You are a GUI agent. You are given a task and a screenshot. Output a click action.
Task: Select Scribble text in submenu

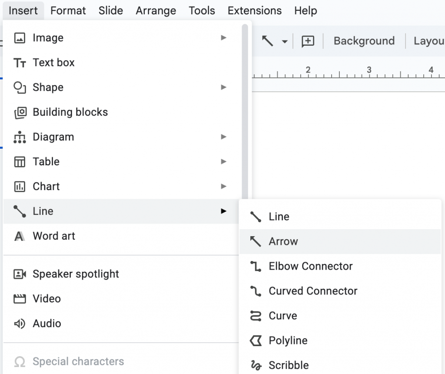(289, 365)
